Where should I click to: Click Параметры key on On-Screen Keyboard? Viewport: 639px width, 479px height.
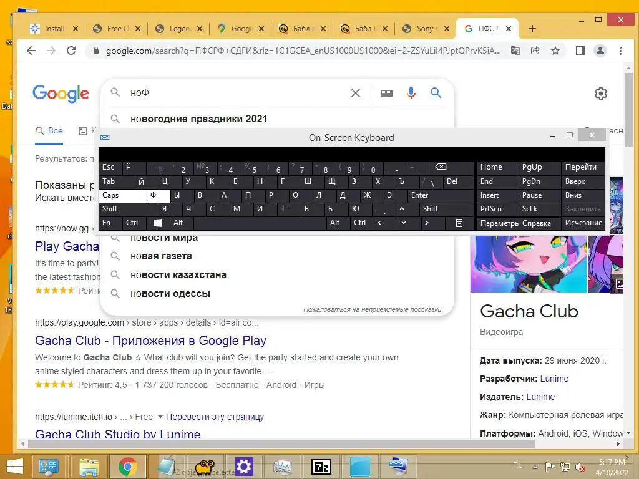(498, 223)
